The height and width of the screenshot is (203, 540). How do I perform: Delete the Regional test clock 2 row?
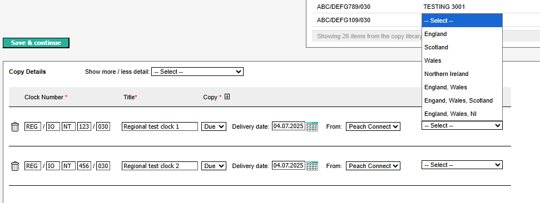(x=15, y=166)
